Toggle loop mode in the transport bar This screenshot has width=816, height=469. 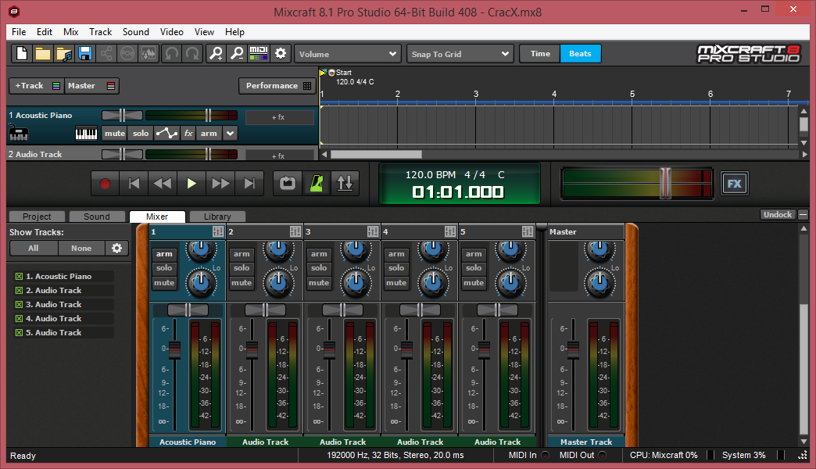coord(288,183)
